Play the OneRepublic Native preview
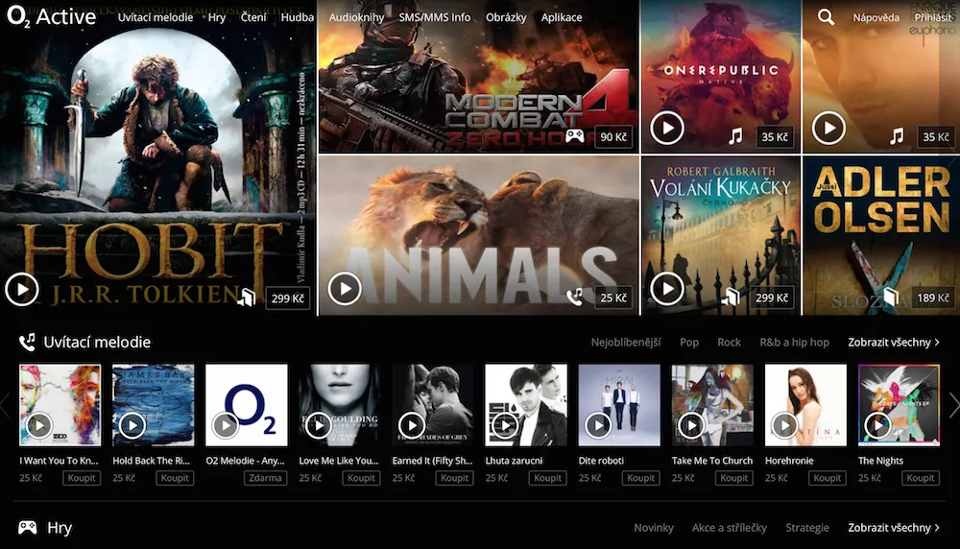The width and height of the screenshot is (960, 549). pyautogui.click(x=667, y=128)
